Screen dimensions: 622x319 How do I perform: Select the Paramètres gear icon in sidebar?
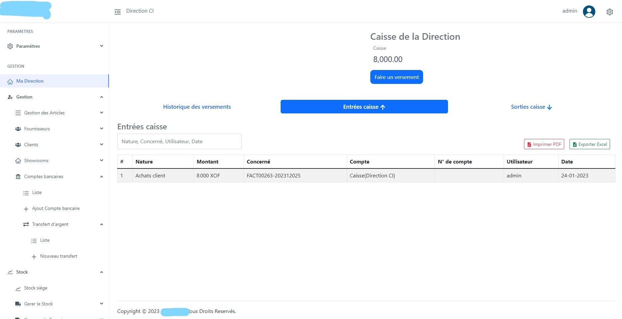pos(10,46)
